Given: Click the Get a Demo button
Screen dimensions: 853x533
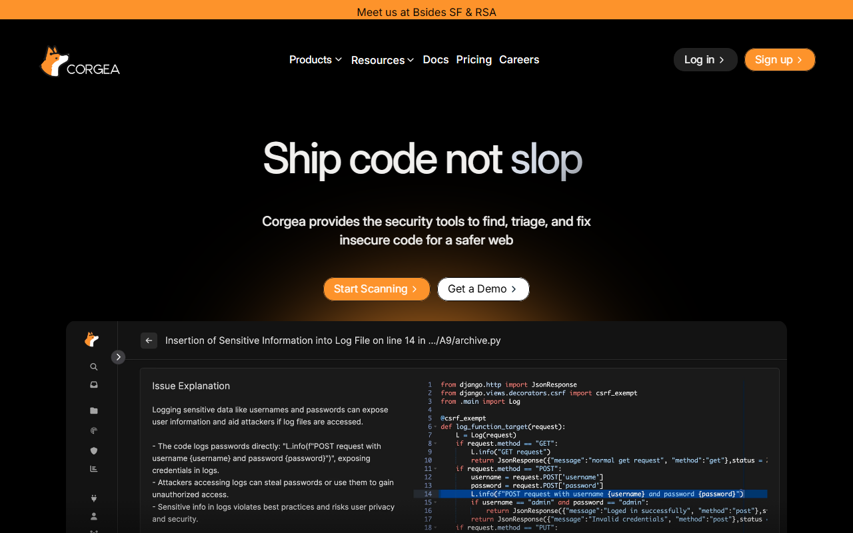Looking at the screenshot, I should (x=483, y=289).
